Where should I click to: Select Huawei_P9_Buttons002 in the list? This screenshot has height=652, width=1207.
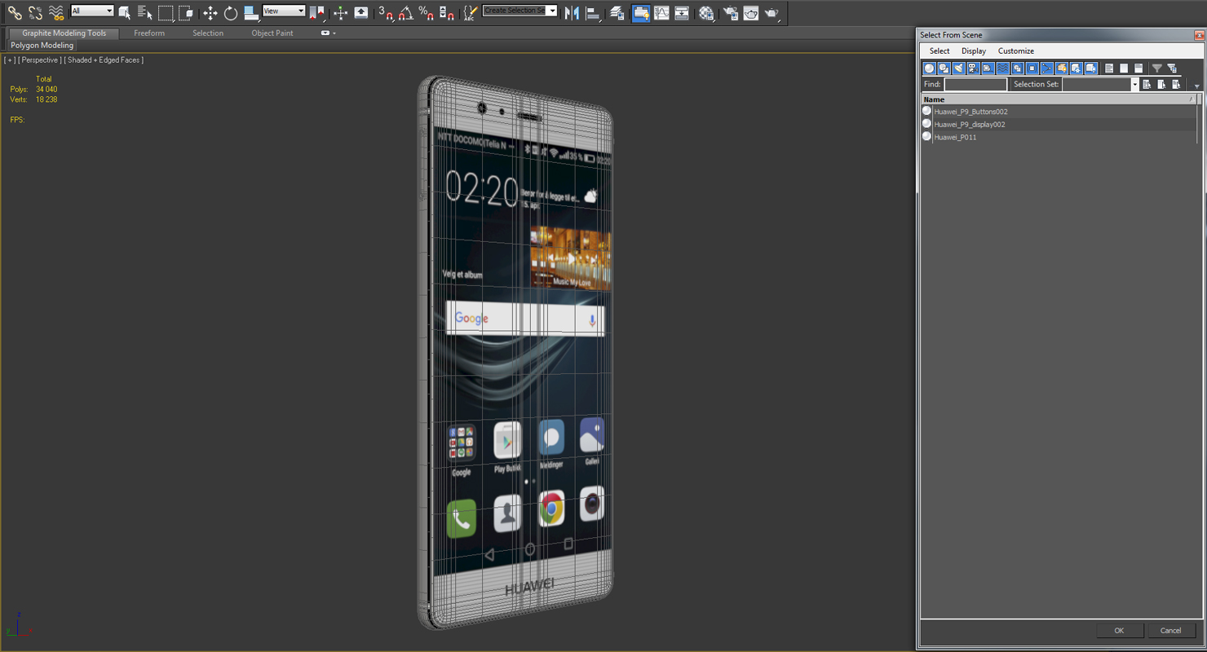point(1060,112)
